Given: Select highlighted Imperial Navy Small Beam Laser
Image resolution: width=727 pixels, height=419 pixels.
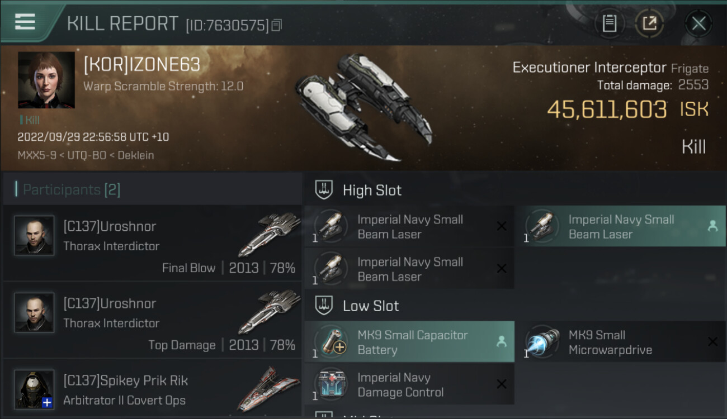Looking at the screenshot, I should point(621,227).
